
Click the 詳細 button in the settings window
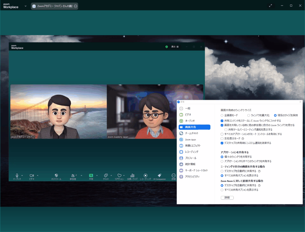click(227, 198)
